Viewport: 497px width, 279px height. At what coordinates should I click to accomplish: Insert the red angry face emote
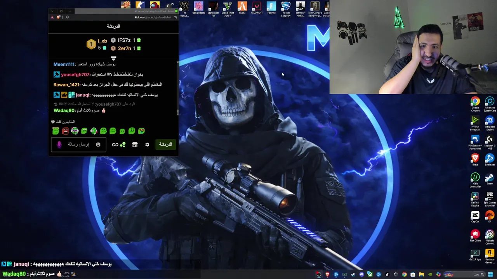[65, 131]
